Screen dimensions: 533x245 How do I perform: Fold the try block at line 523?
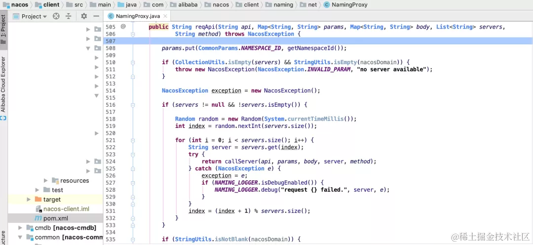(133, 155)
